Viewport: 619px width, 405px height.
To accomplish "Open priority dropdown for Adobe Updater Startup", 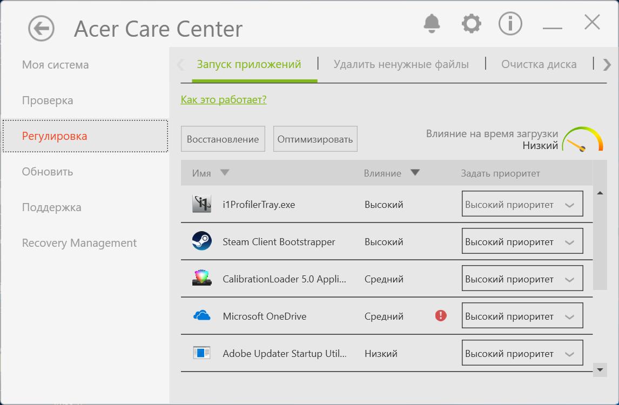I will click(522, 353).
